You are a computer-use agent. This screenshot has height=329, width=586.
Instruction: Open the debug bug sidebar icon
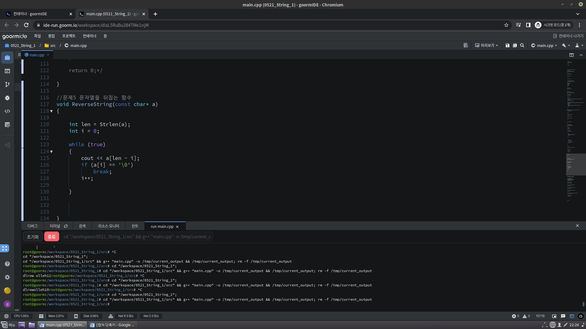point(7,98)
